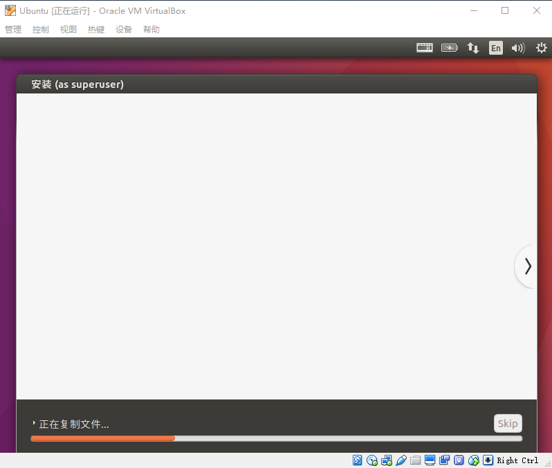Click the virtual display status icon

[430, 460]
